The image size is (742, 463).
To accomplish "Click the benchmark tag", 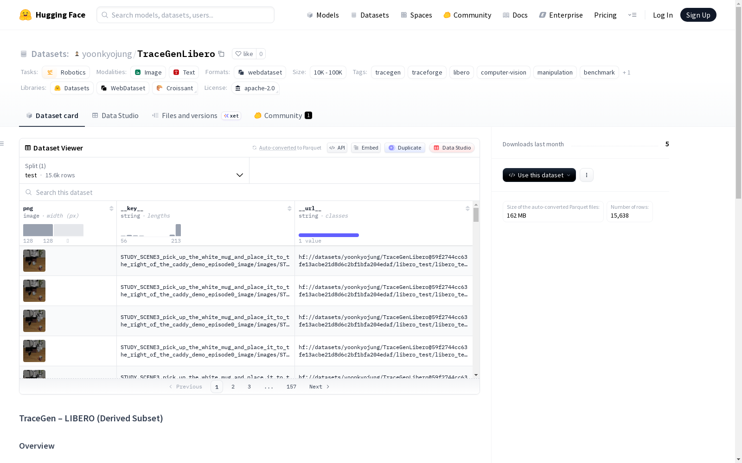I will click(599, 72).
